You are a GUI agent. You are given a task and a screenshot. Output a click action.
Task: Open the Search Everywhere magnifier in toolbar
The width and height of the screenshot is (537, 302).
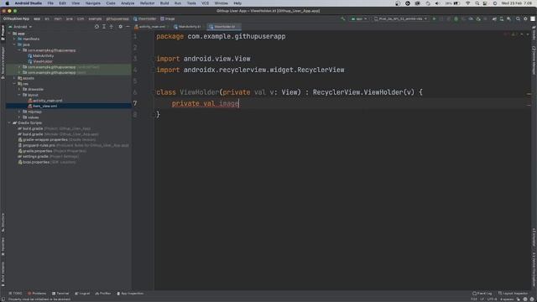[518, 18]
